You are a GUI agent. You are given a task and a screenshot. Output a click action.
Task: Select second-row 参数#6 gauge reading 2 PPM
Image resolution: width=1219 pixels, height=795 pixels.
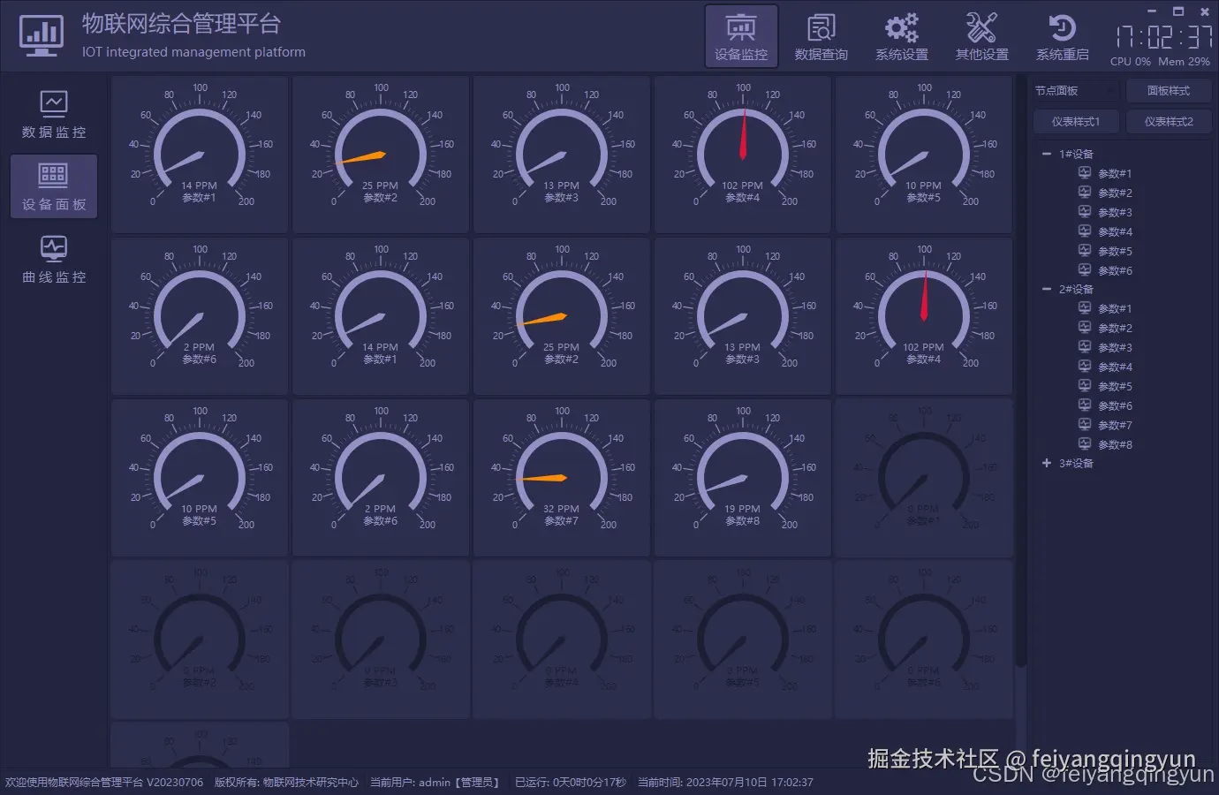(200, 316)
